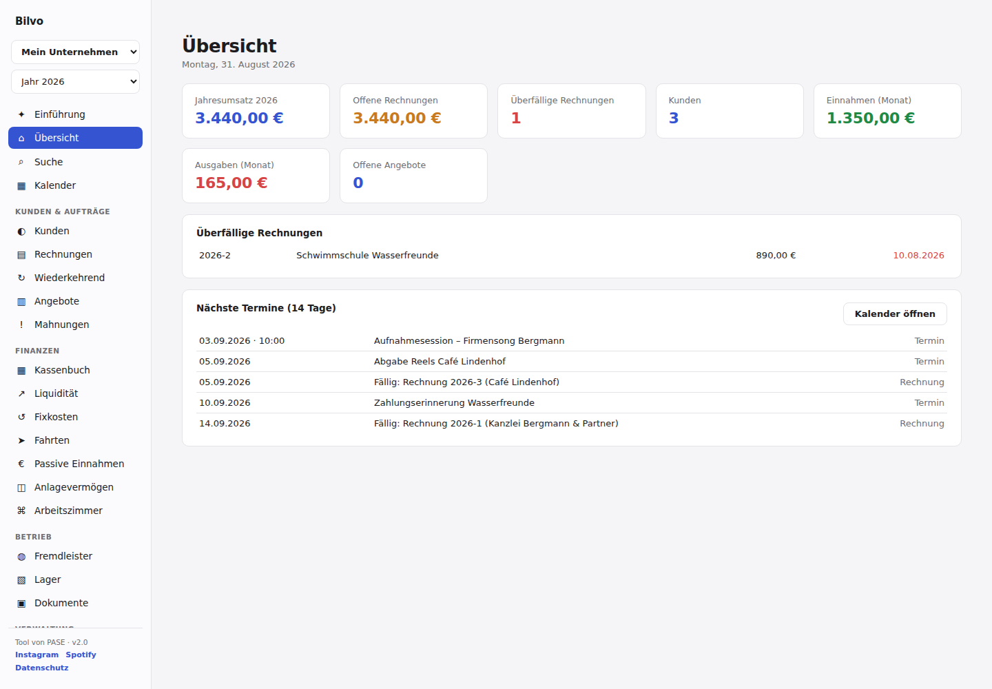Click the Mahnungen exclamation icon

(21, 325)
